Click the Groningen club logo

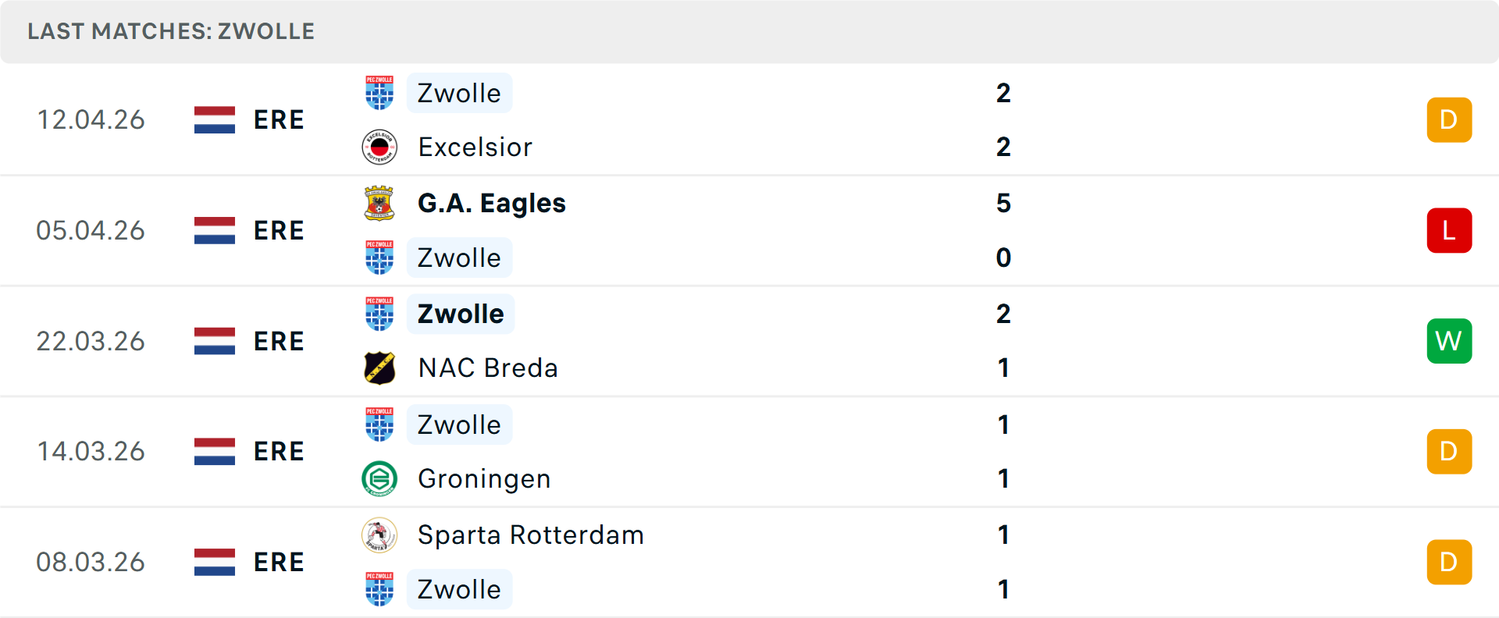pos(379,478)
